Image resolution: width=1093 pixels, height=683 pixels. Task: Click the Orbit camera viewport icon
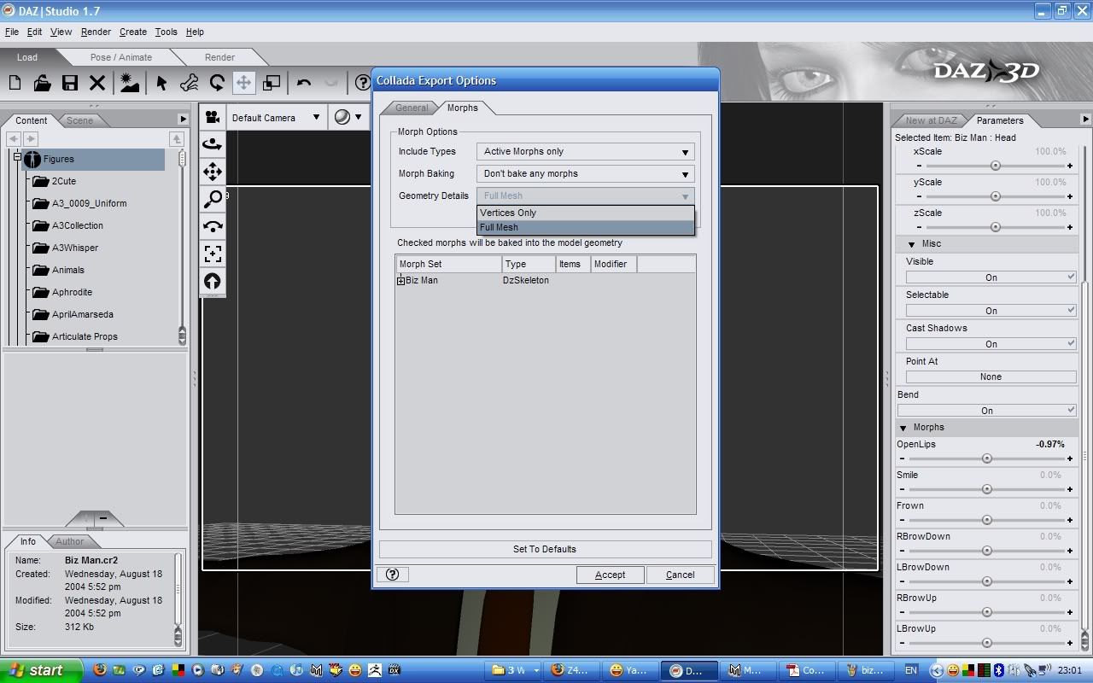tap(213, 144)
